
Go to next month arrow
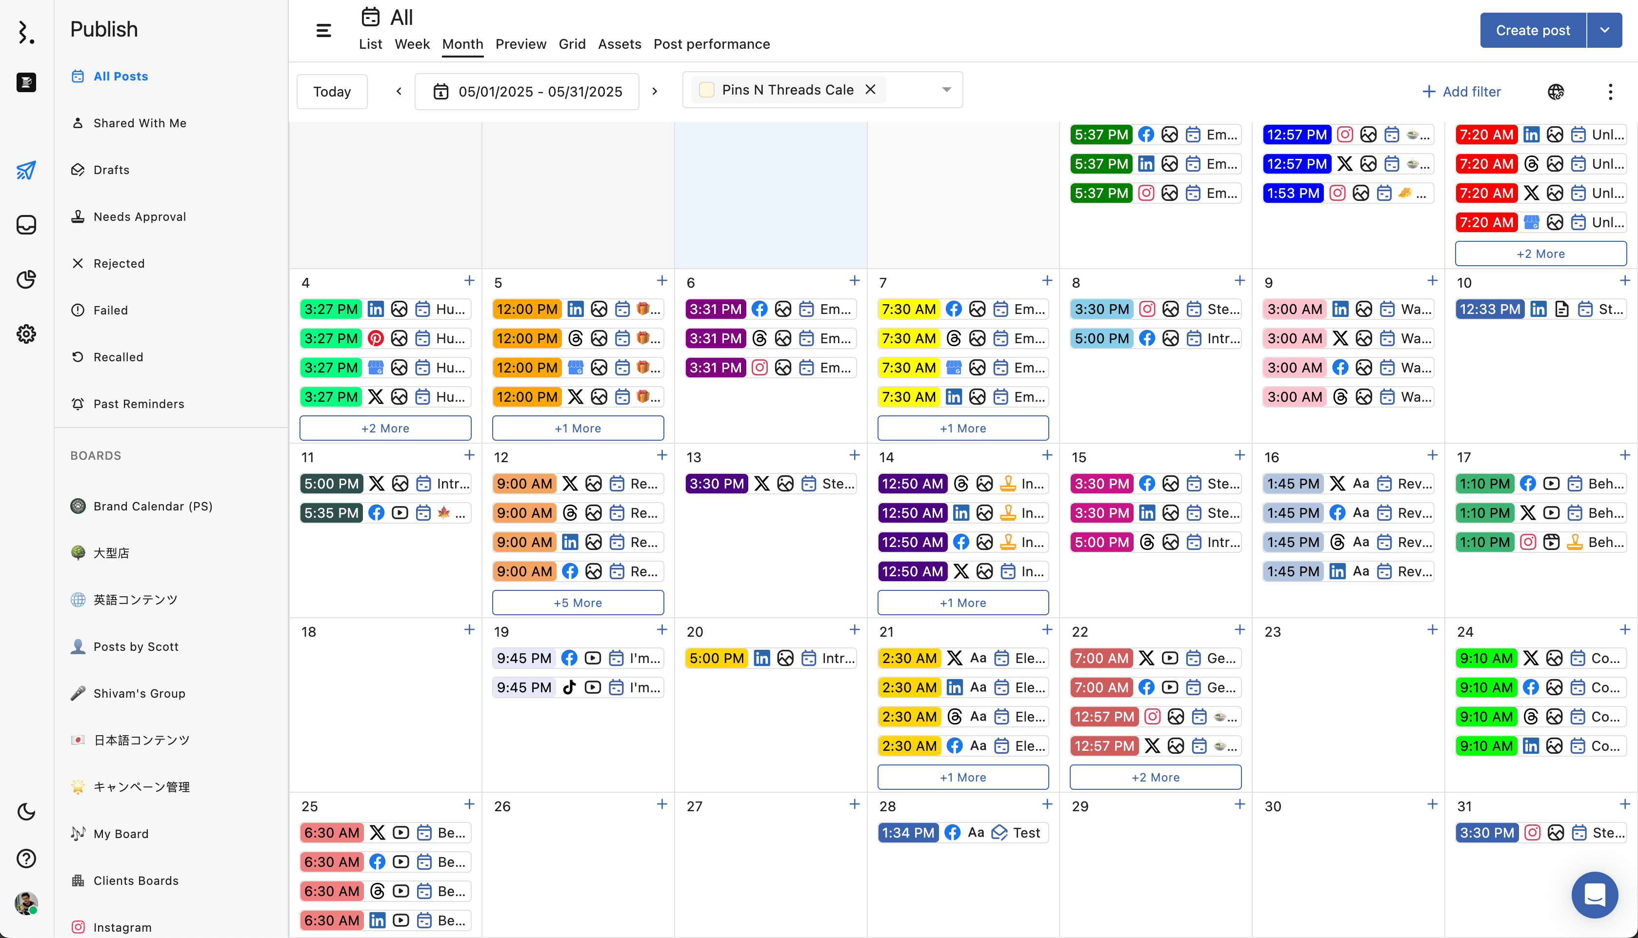pos(655,92)
